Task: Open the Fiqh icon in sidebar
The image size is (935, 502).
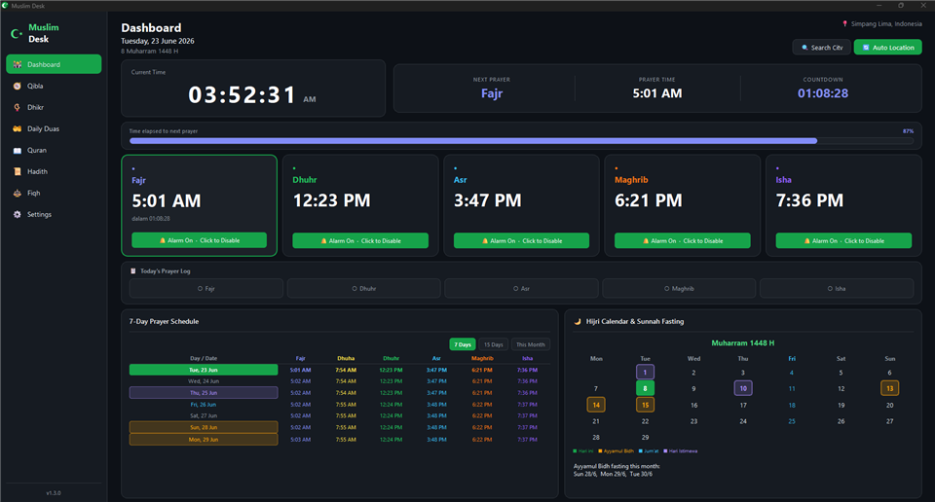Action: [18, 193]
